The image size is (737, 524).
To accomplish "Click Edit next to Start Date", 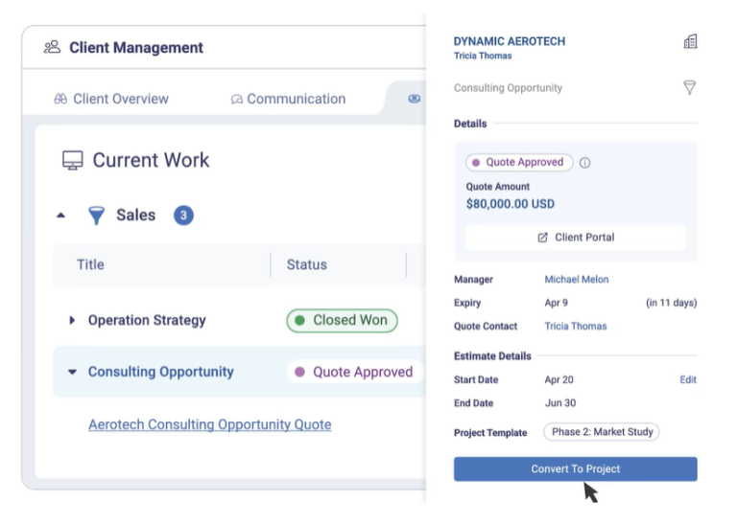I will tap(688, 379).
